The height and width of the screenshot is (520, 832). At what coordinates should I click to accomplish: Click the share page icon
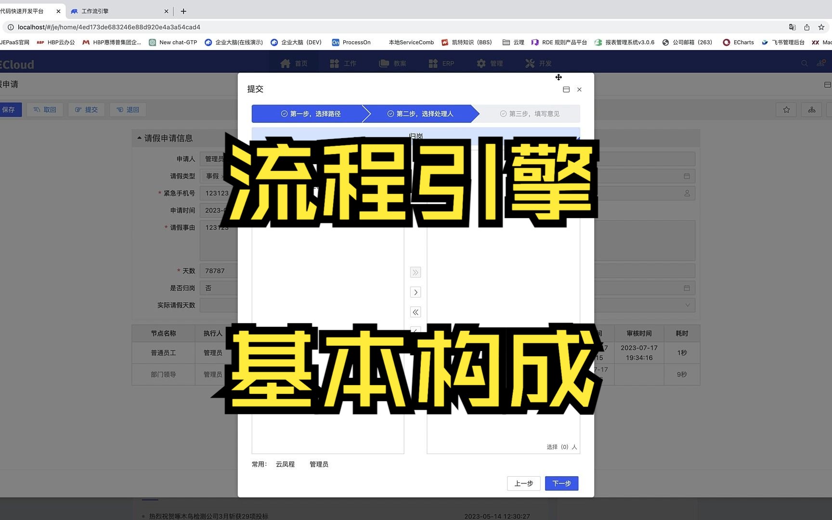(807, 27)
